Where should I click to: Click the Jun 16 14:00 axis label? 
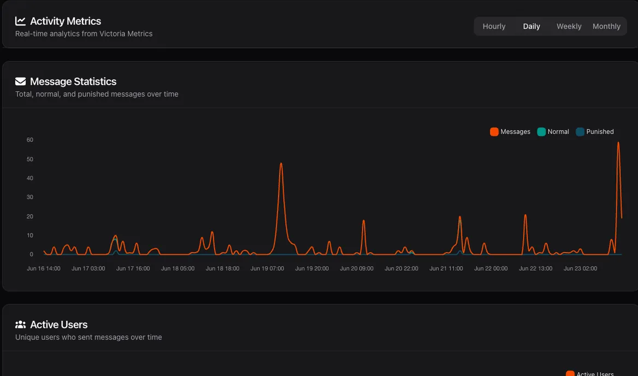pyautogui.click(x=44, y=268)
